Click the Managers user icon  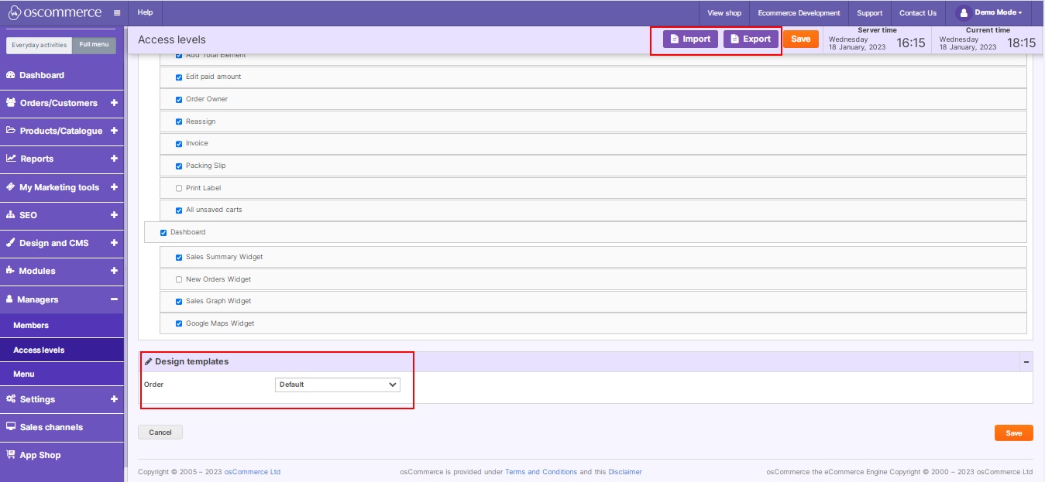(x=10, y=299)
